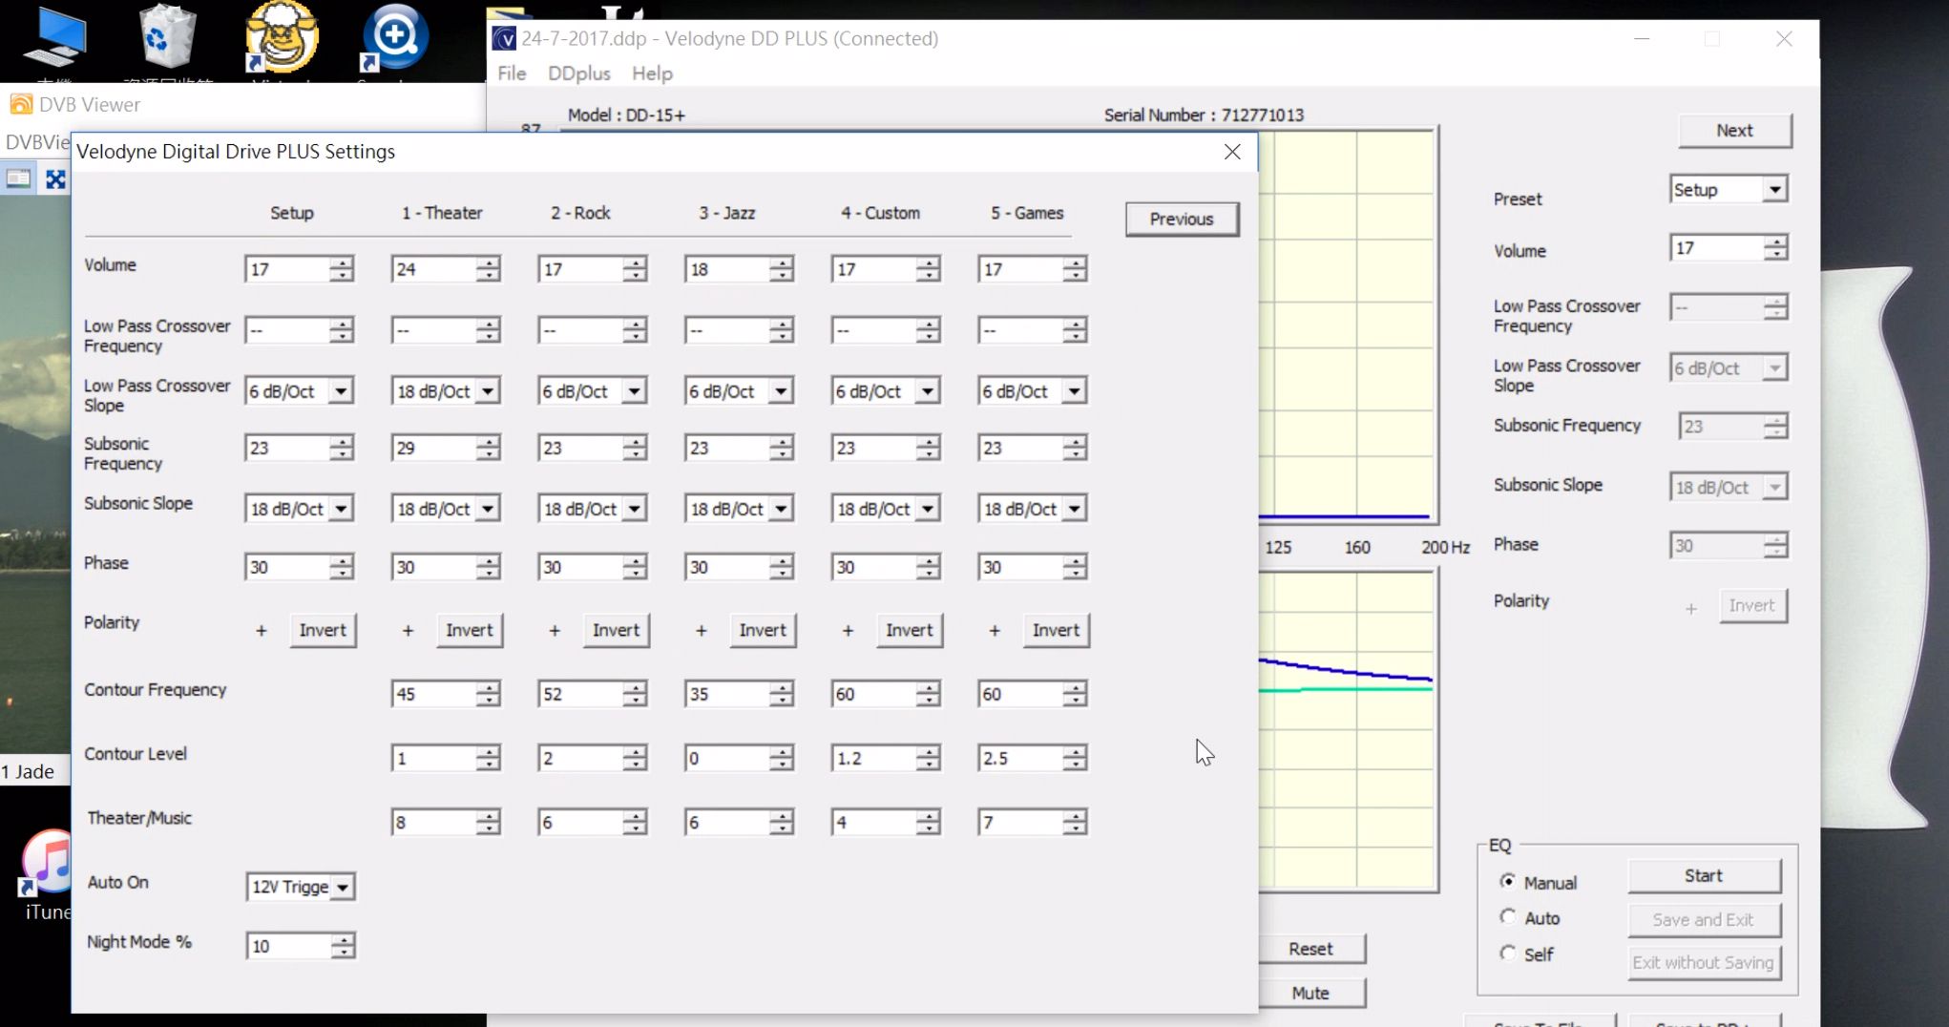This screenshot has width=1949, height=1027.
Task: Increase Night Mode % value
Action: (x=344, y=939)
